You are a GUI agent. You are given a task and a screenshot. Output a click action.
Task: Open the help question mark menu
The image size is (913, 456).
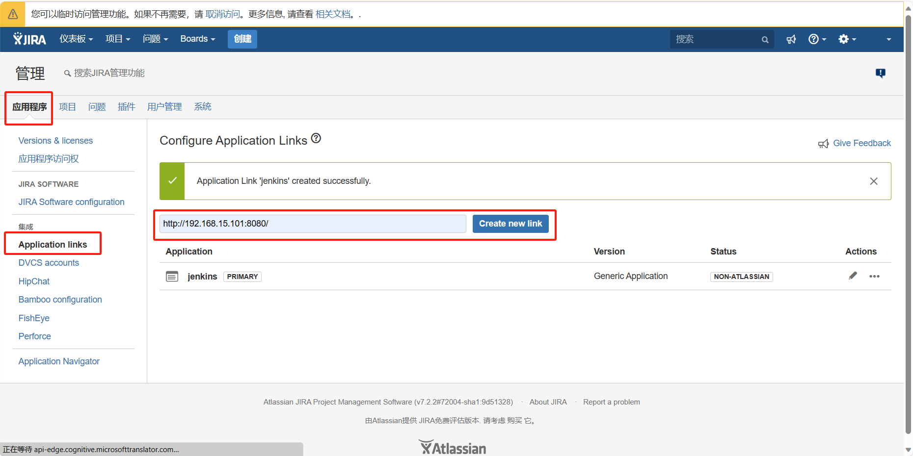point(817,39)
